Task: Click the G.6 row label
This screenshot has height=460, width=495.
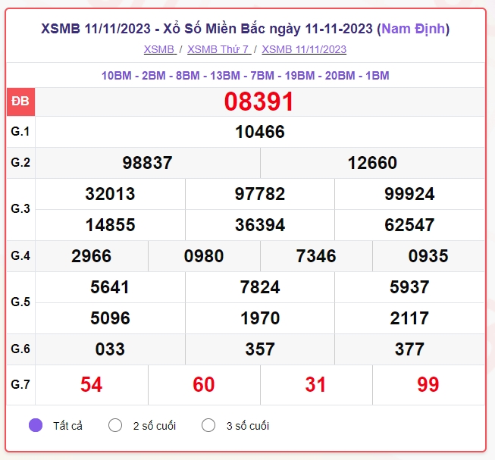Action: coord(20,349)
